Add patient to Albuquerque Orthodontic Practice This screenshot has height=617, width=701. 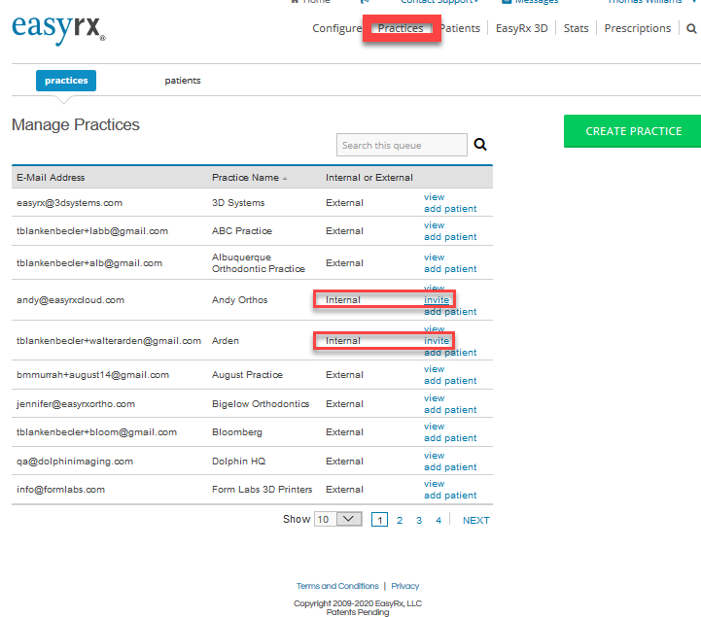(450, 269)
